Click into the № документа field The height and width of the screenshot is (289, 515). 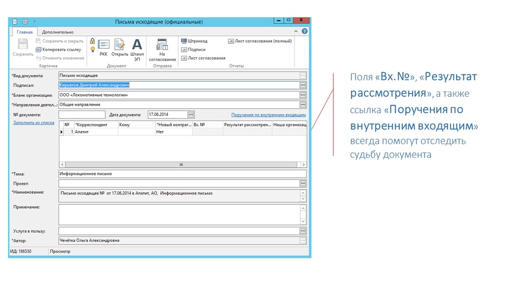(82, 115)
